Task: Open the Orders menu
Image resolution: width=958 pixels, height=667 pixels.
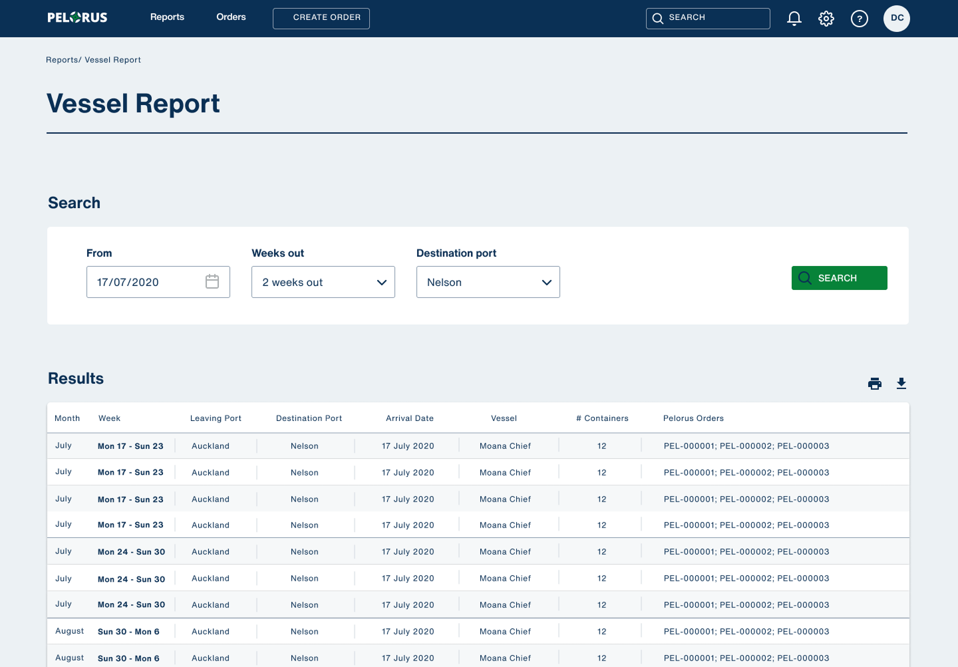Action: click(x=231, y=17)
